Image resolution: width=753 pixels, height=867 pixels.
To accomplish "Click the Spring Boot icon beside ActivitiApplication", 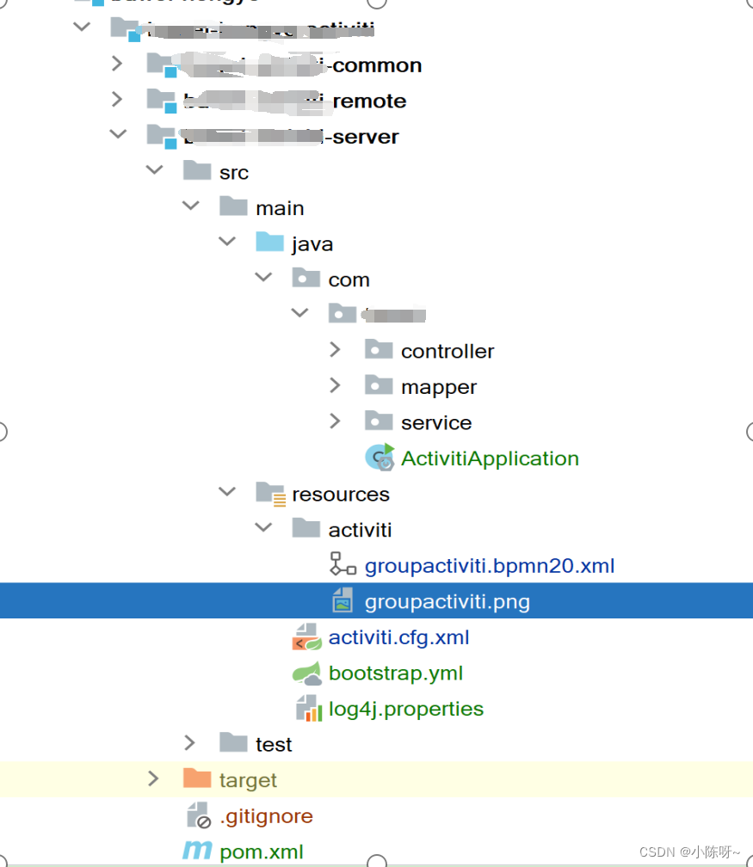I will click(380, 458).
